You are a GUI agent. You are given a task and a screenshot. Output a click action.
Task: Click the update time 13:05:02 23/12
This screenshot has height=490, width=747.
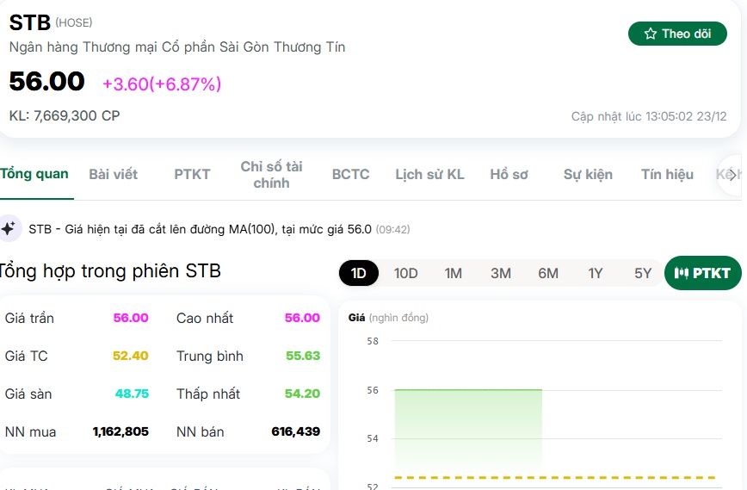click(x=649, y=116)
